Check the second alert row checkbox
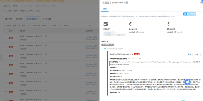The image size is (203, 101). [6, 47]
